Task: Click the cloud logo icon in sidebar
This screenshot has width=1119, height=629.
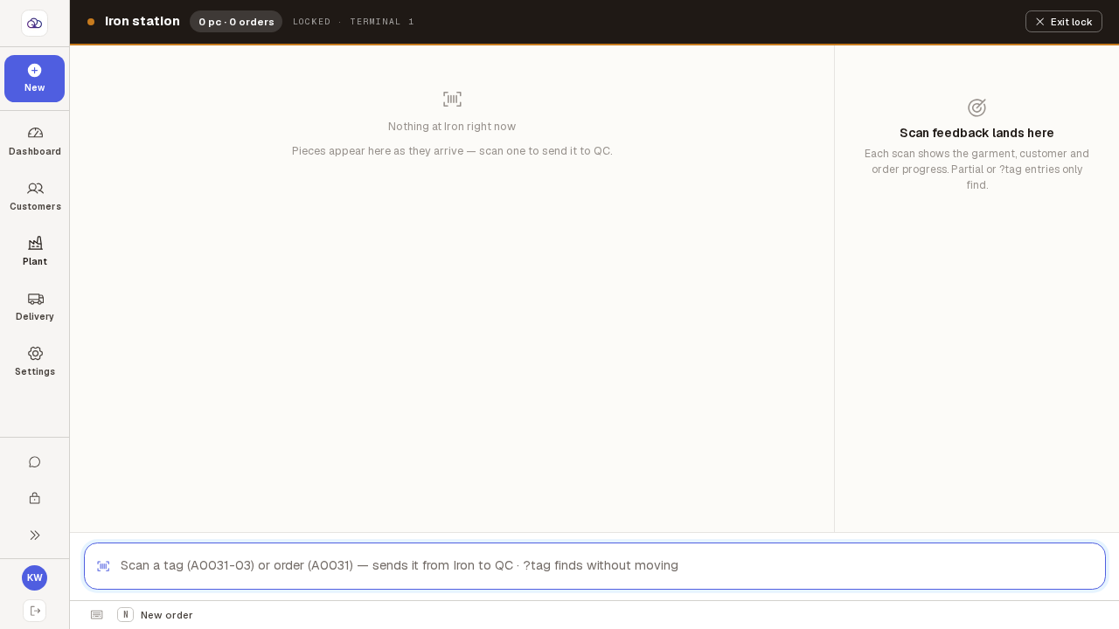Action: [34, 23]
